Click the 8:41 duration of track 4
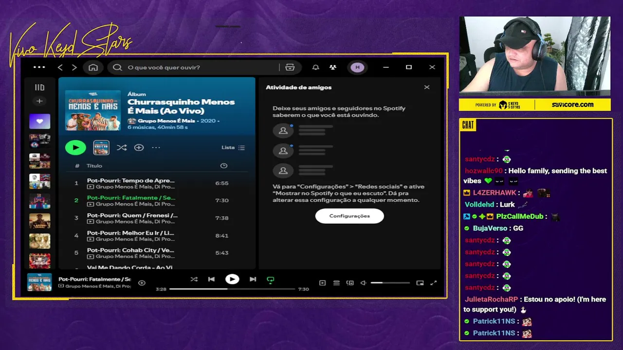Viewport: 623px width, 350px height. 222,236
